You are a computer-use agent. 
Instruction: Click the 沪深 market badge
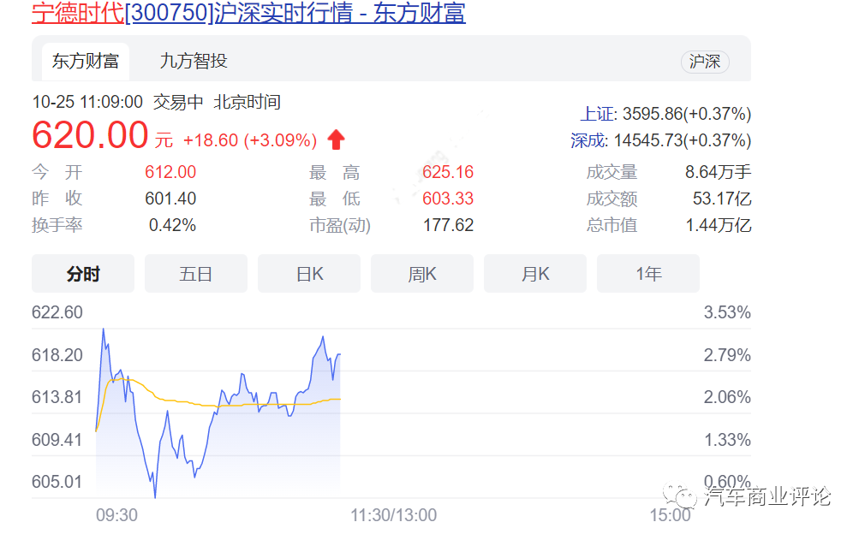(705, 62)
